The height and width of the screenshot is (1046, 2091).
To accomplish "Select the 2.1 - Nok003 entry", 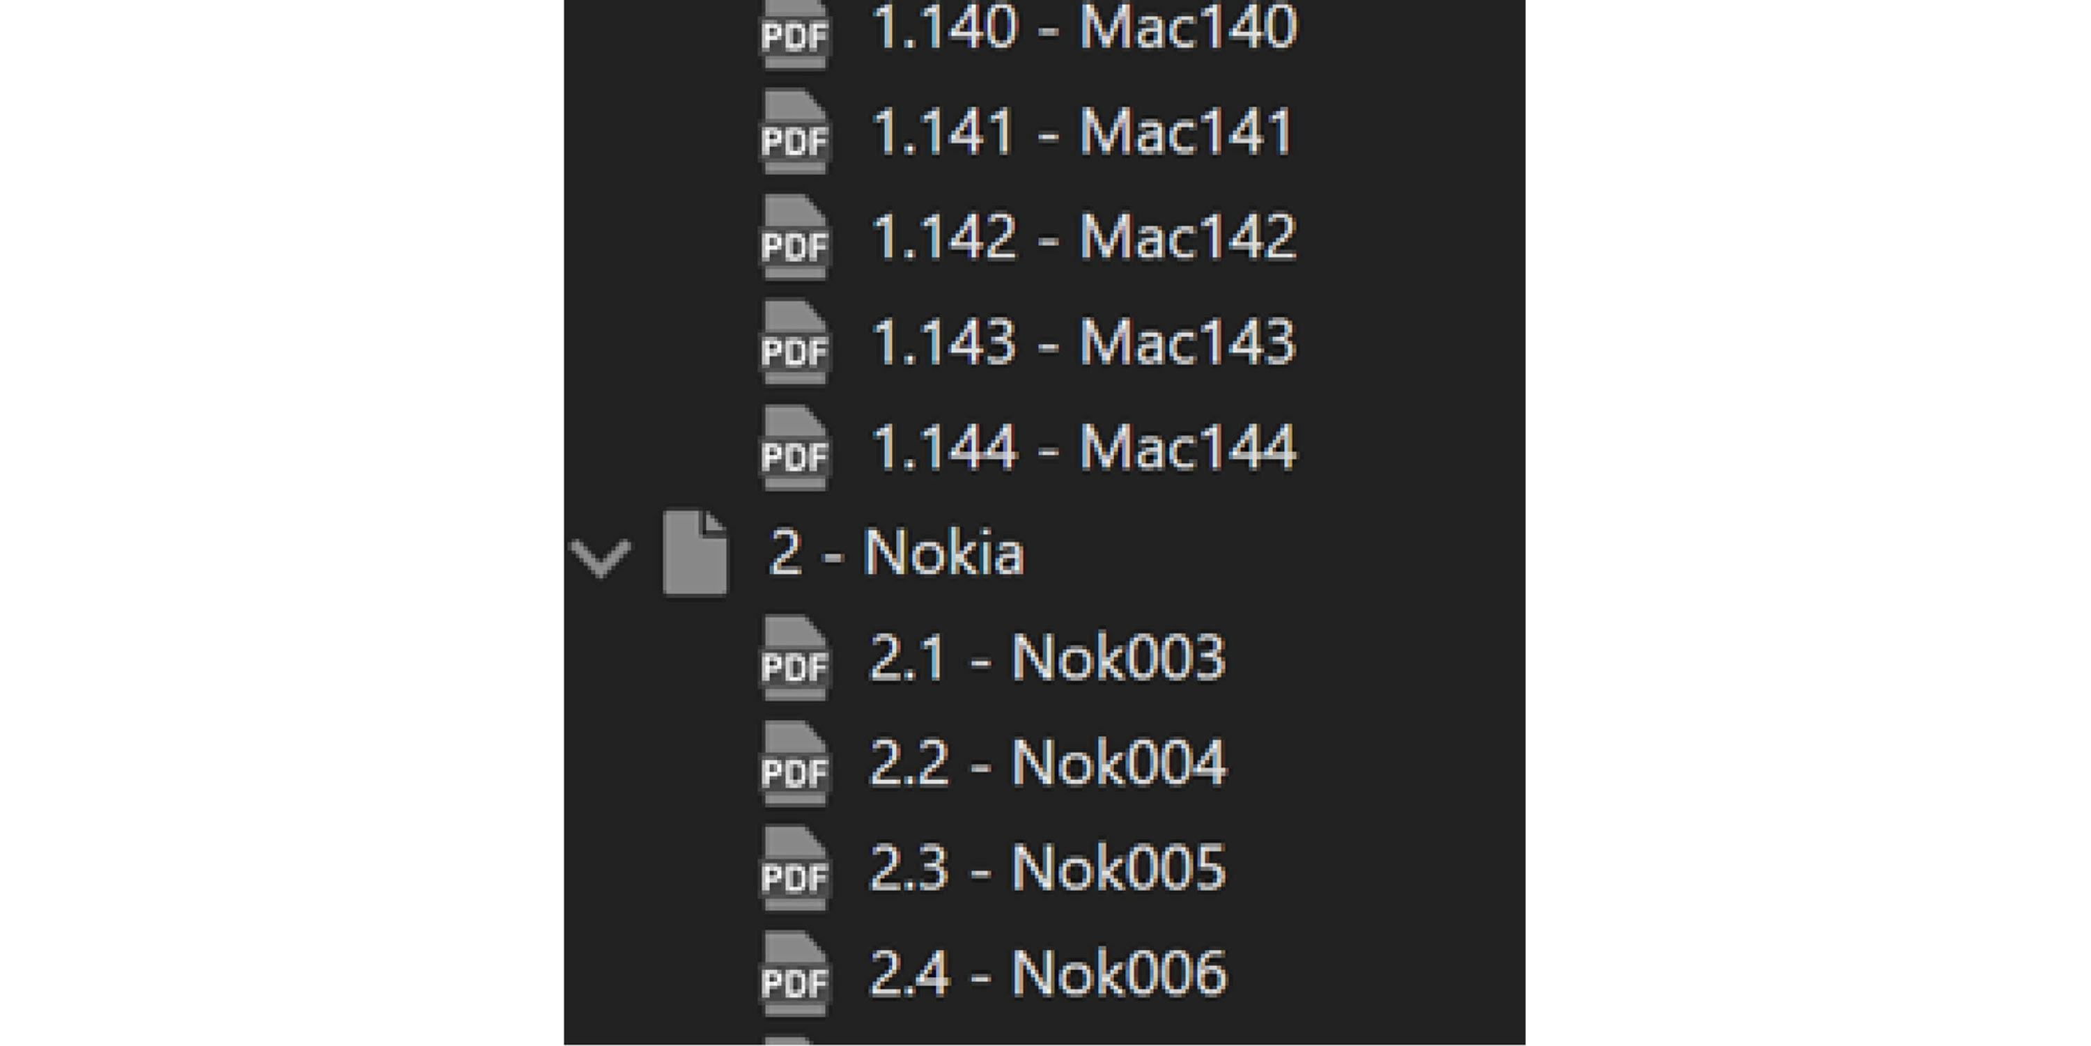I will (x=1047, y=657).
